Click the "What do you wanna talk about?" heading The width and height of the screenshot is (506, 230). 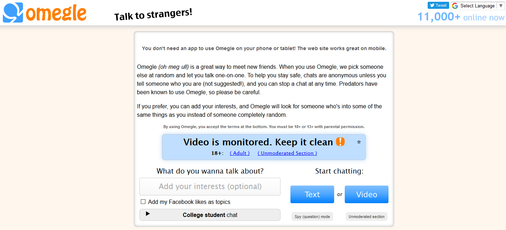tap(210, 171)
